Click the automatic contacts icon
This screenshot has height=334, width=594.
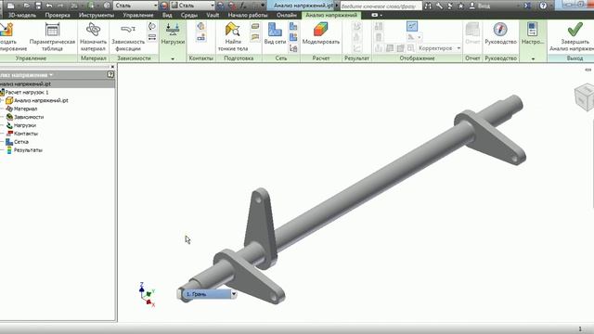[200, 27]
